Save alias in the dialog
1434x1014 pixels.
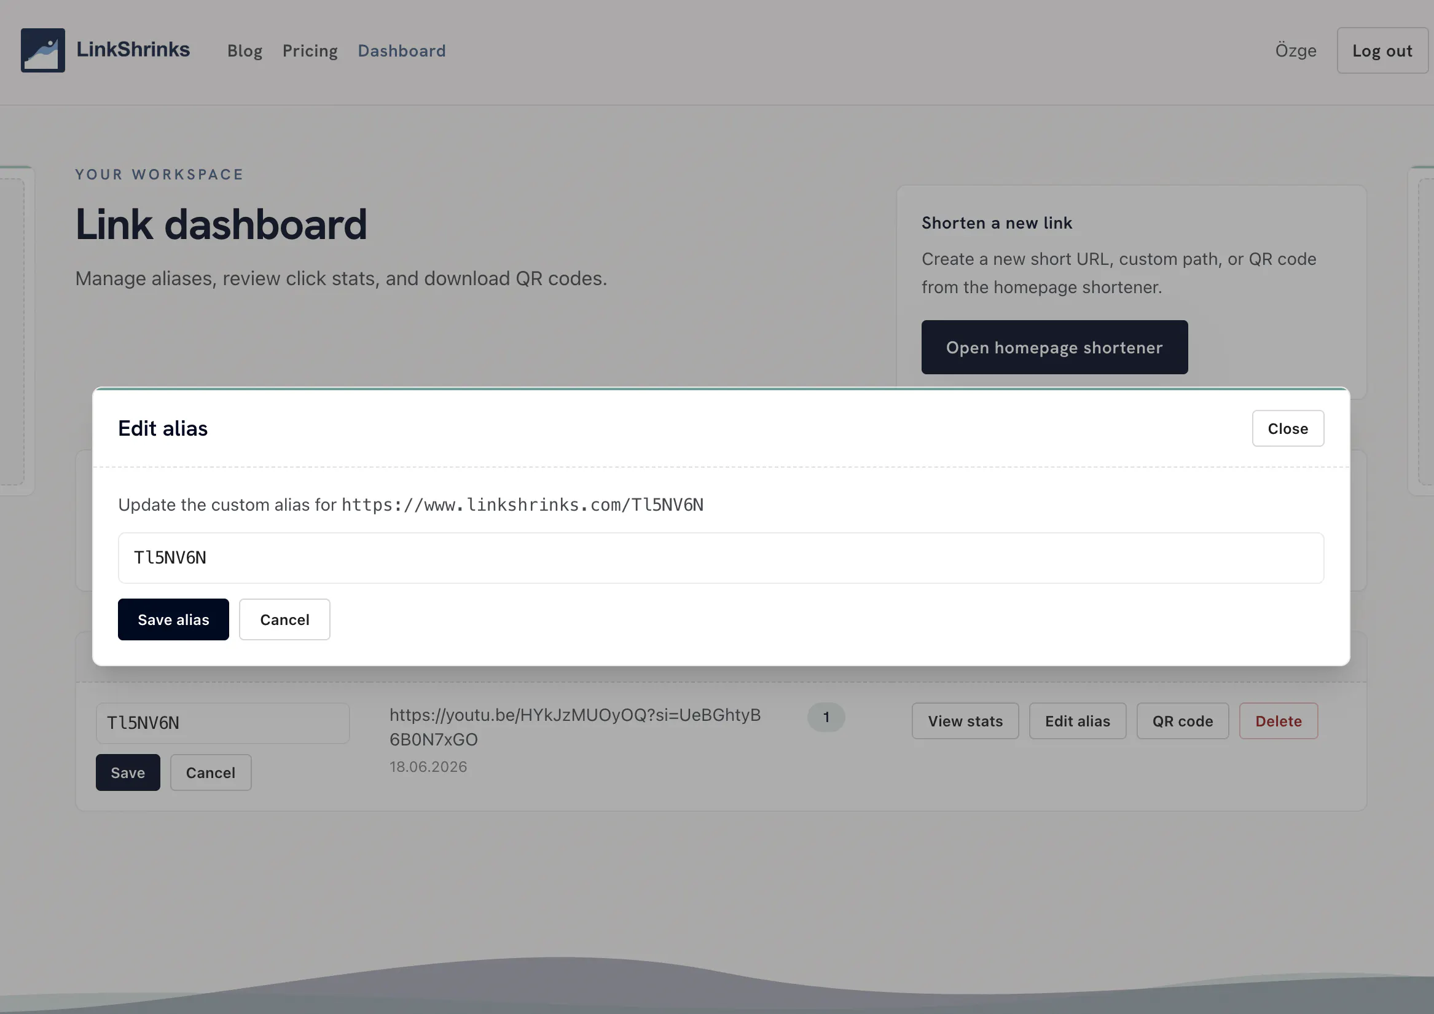pyautogui.click(x=173, y=620)
